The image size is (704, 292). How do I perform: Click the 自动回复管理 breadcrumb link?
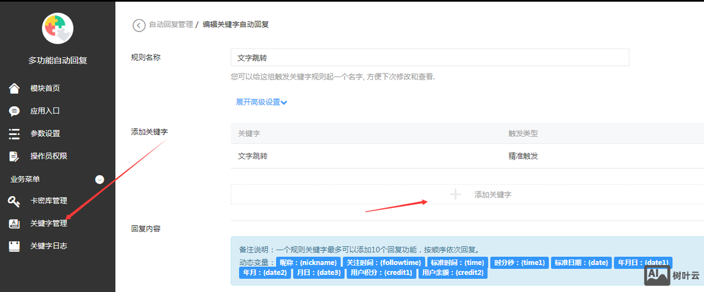171,25
